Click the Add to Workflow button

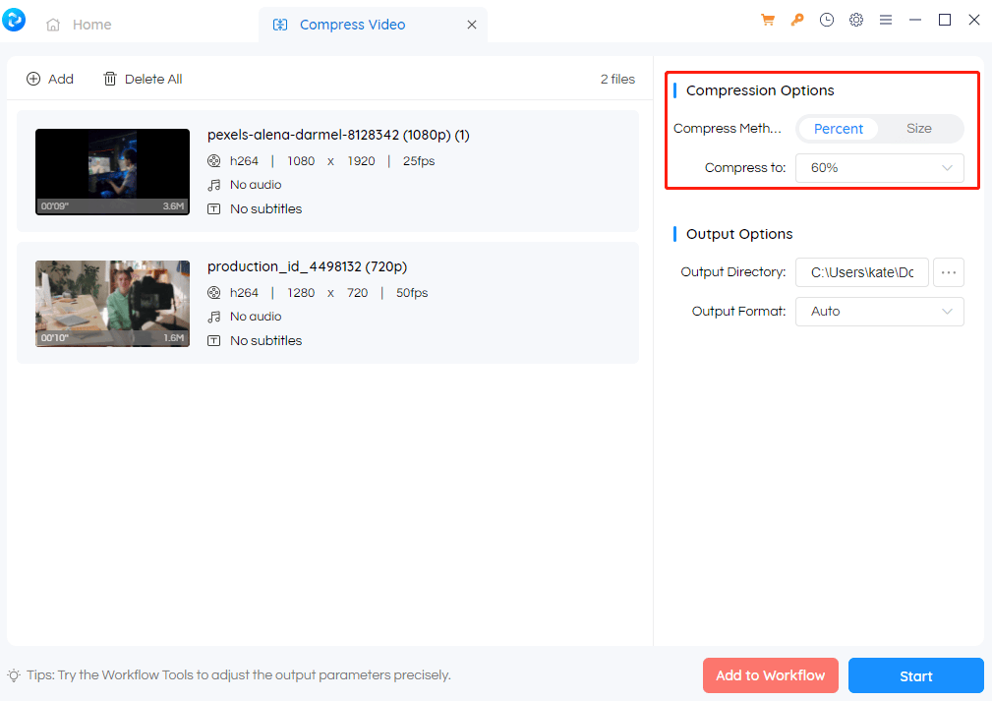click(770, 675)
